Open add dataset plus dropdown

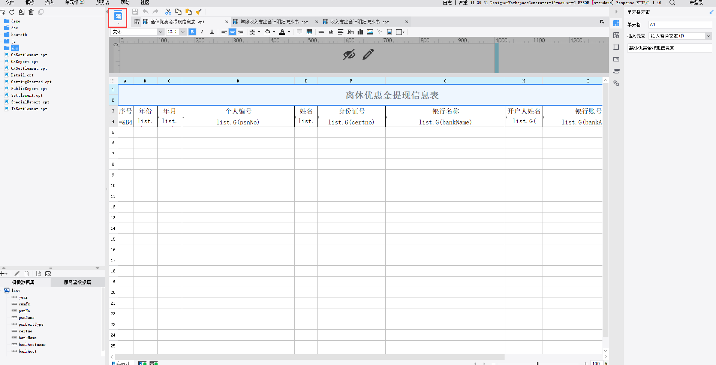pos(4,274)
